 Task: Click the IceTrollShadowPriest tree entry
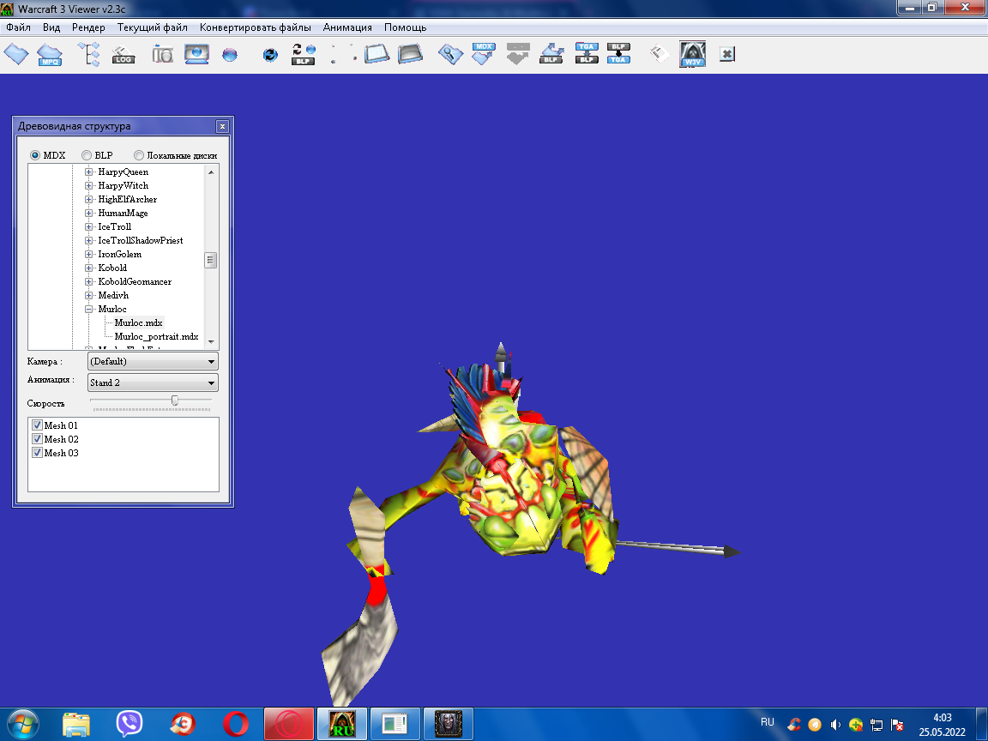coord(141,241)
